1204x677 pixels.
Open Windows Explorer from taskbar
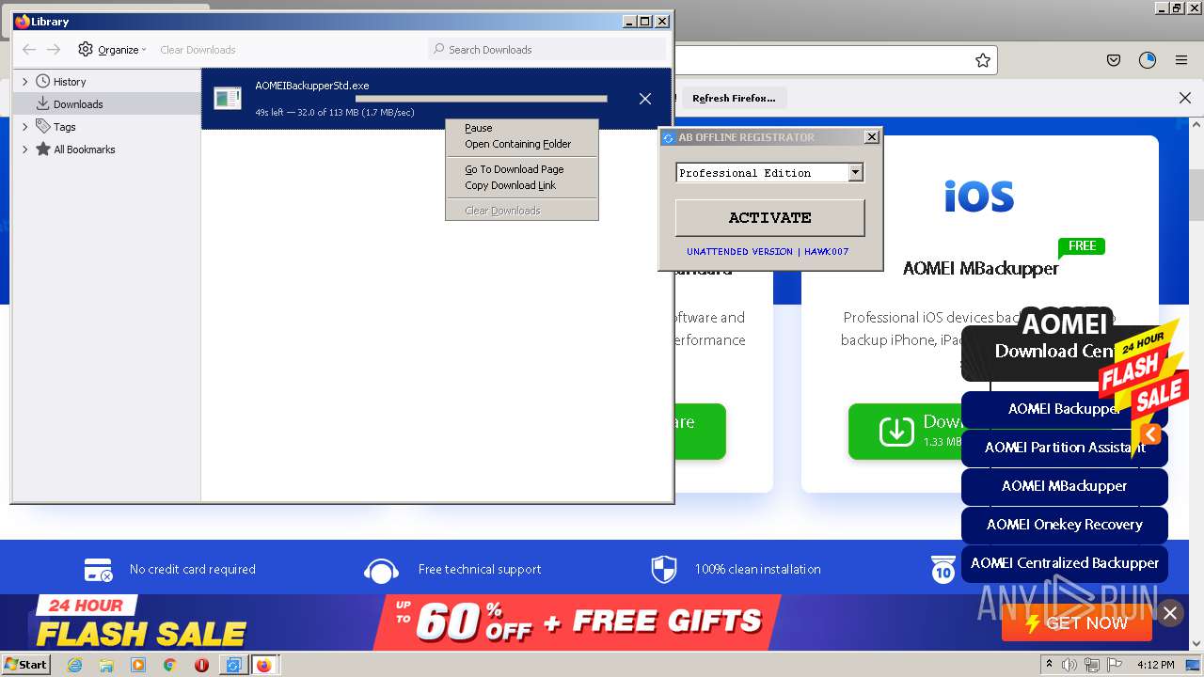point(106,665)
